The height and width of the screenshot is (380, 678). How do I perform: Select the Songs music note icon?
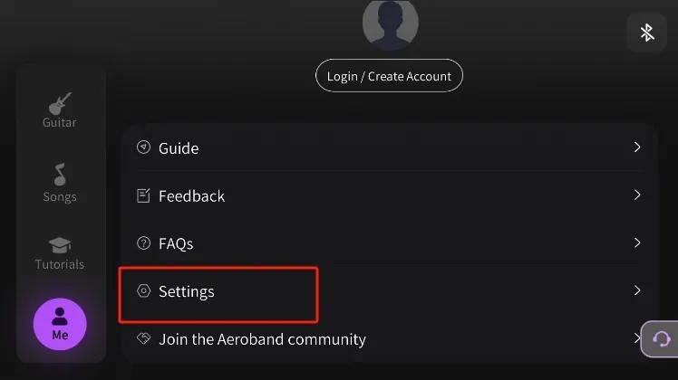click(x=60, y=175)
